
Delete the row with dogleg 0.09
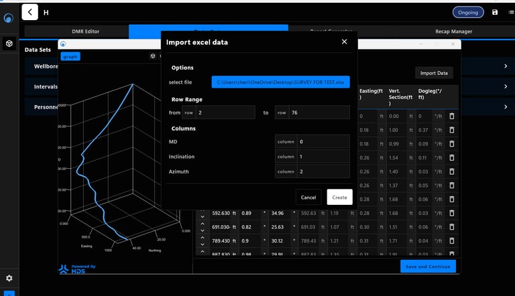tap(452, 144)
